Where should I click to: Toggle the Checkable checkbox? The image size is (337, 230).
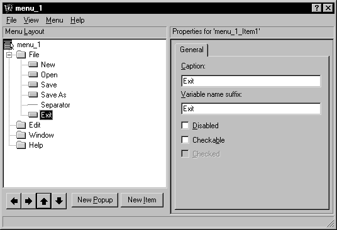[x=185, y=140]
